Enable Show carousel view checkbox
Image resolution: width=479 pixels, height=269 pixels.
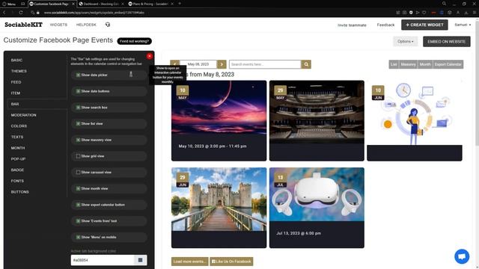pos(78,173)
